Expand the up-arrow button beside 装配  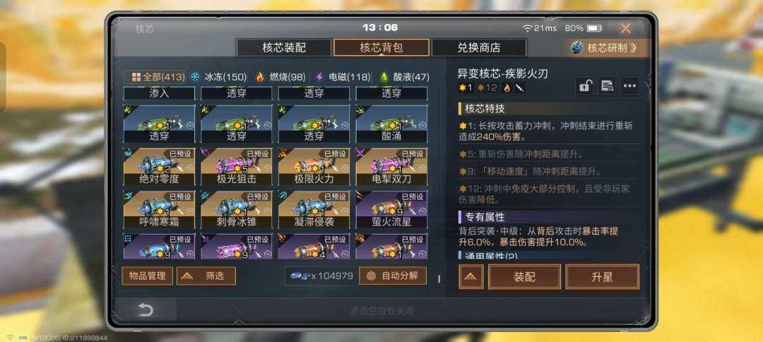click(x=471, y=277)
